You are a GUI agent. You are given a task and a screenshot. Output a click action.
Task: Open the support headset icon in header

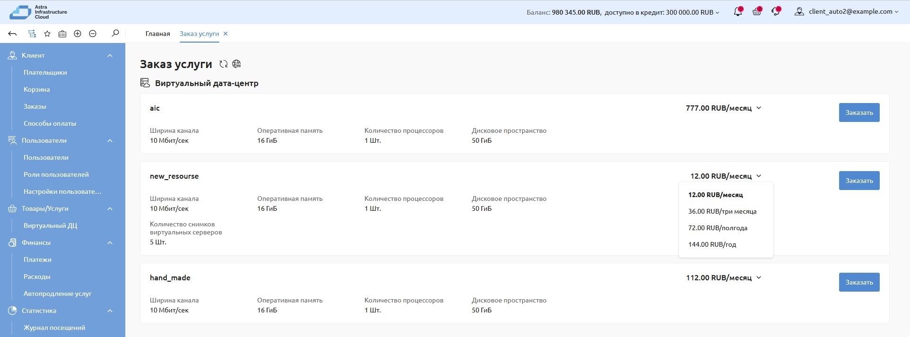(776, 12)
